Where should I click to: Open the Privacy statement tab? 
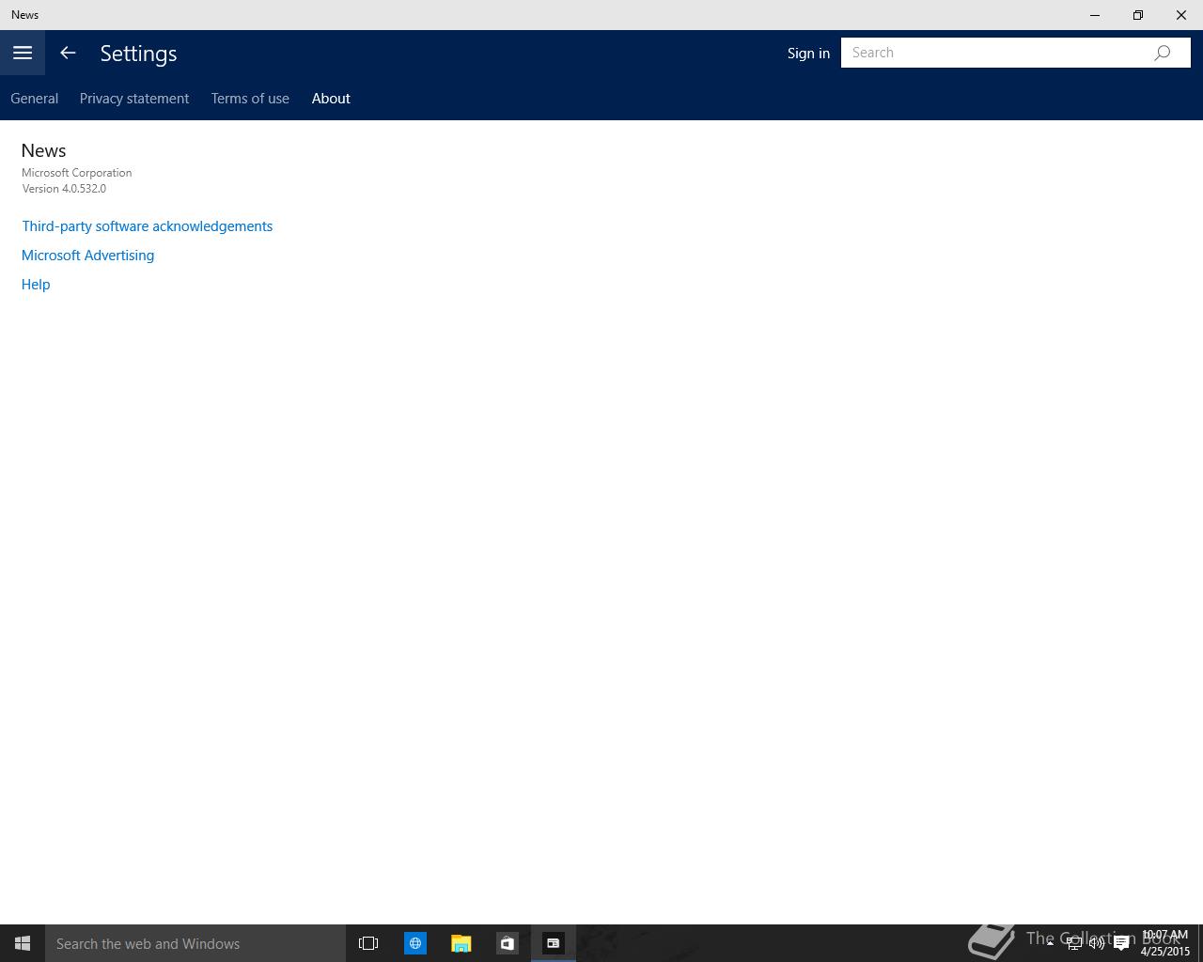[x=134, y=99]
